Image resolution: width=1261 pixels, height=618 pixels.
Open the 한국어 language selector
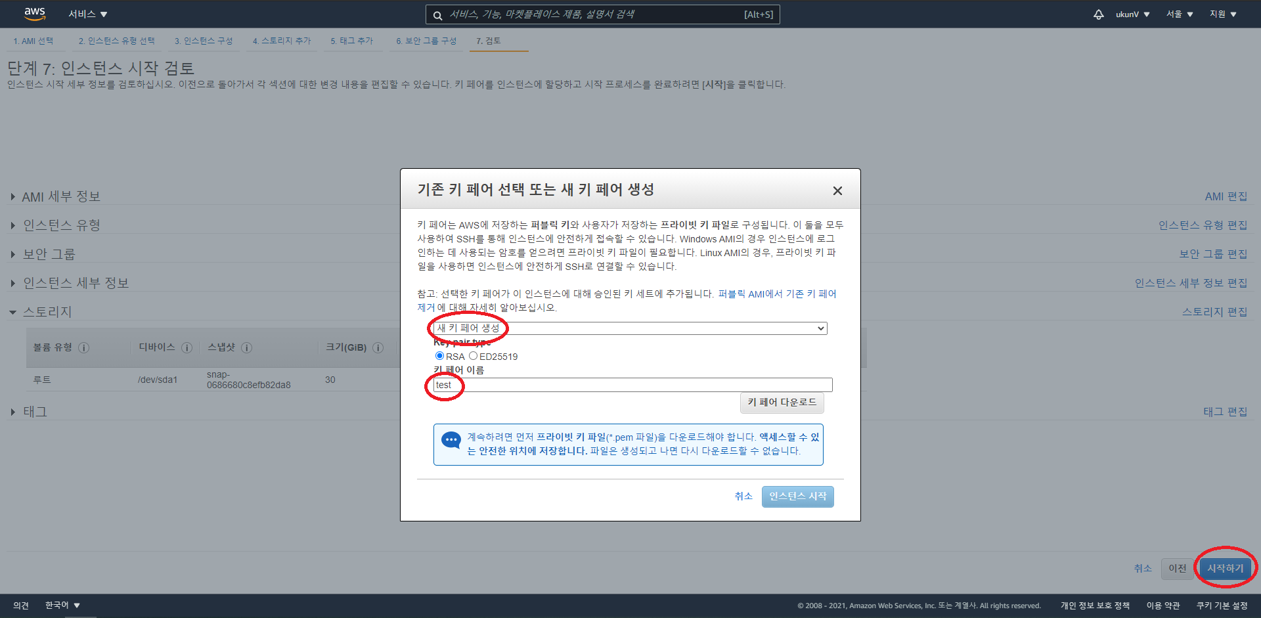tap(62, 605)
